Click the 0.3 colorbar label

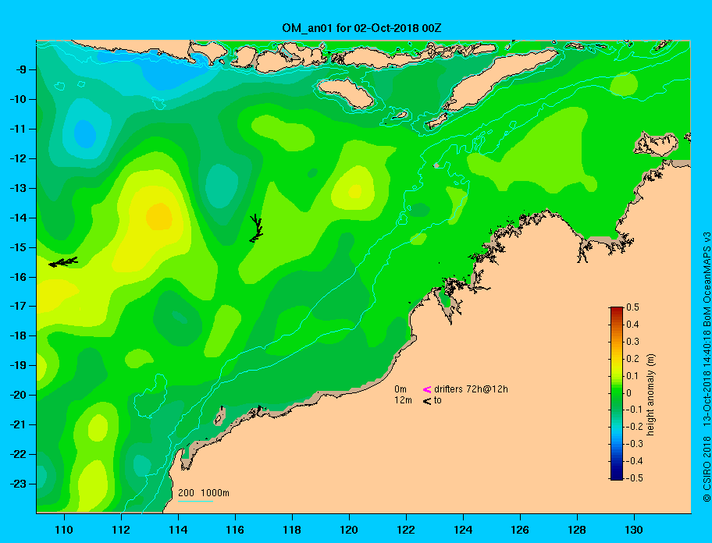632,342
